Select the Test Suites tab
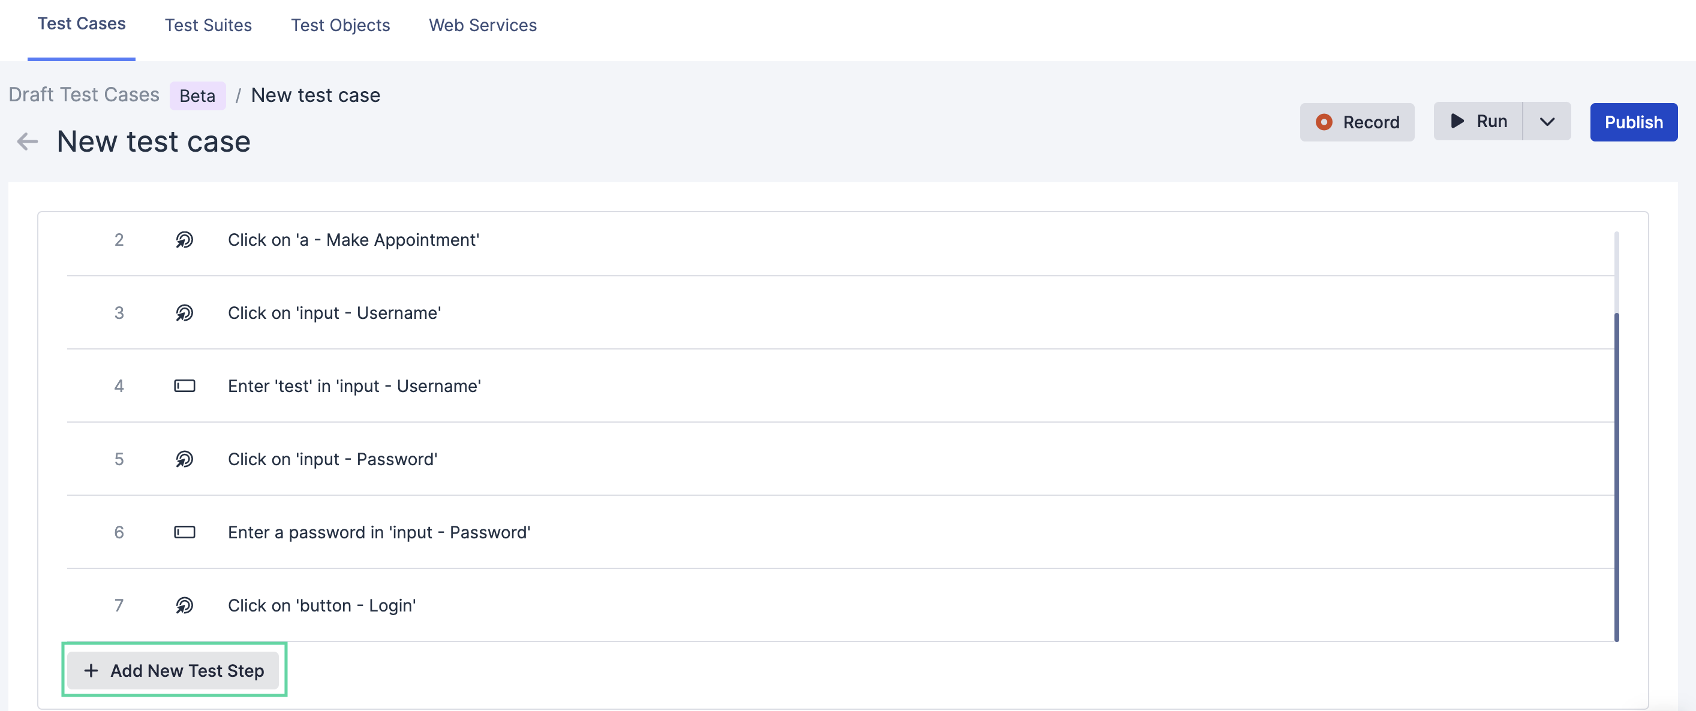Screen dimensions: 1696x711 (x=209, y=24)
